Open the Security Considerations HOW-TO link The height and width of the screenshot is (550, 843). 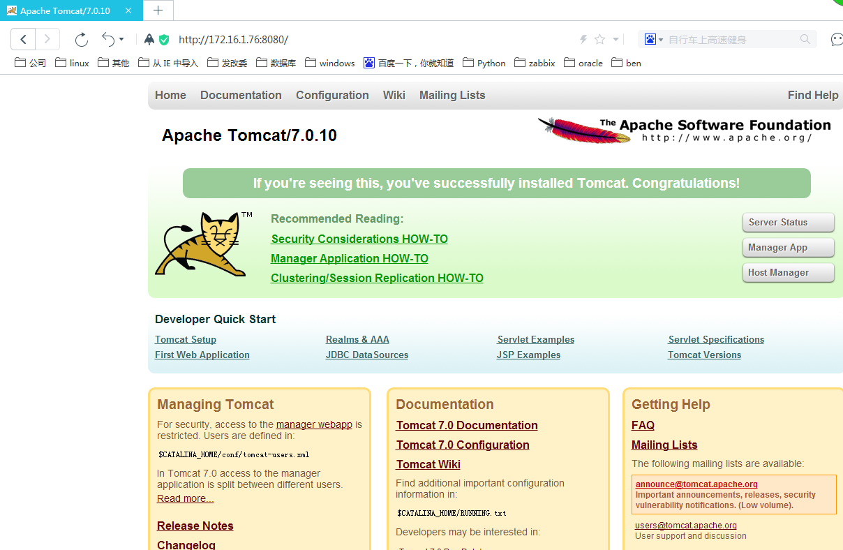point(359,239)
